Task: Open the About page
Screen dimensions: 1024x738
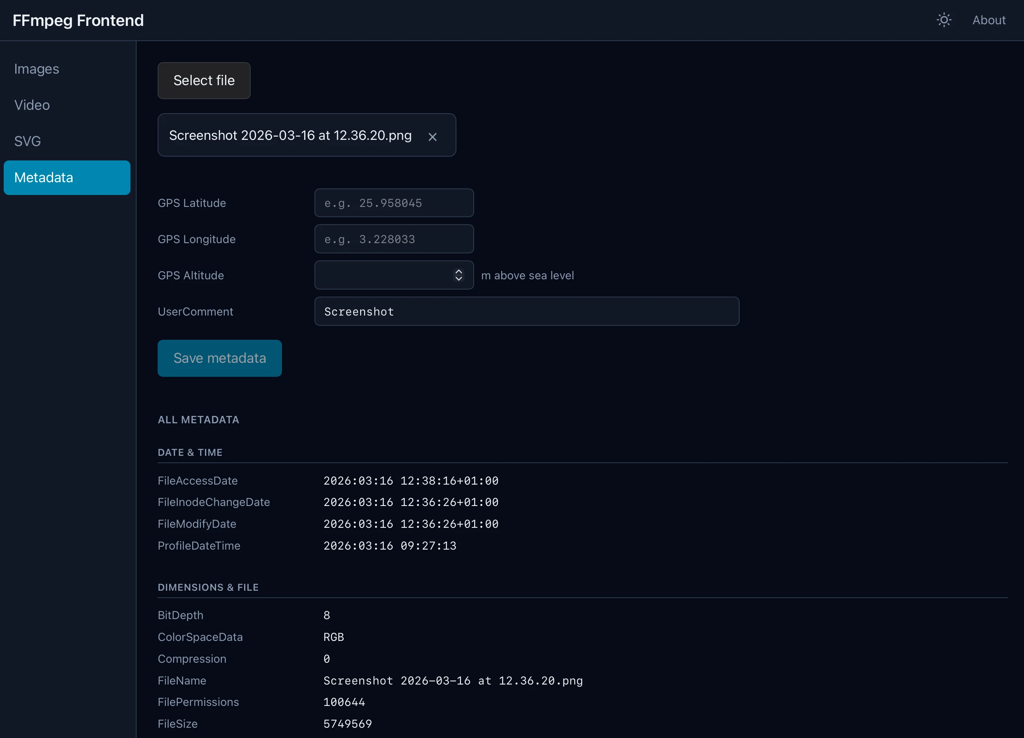Action: point(989,20)
